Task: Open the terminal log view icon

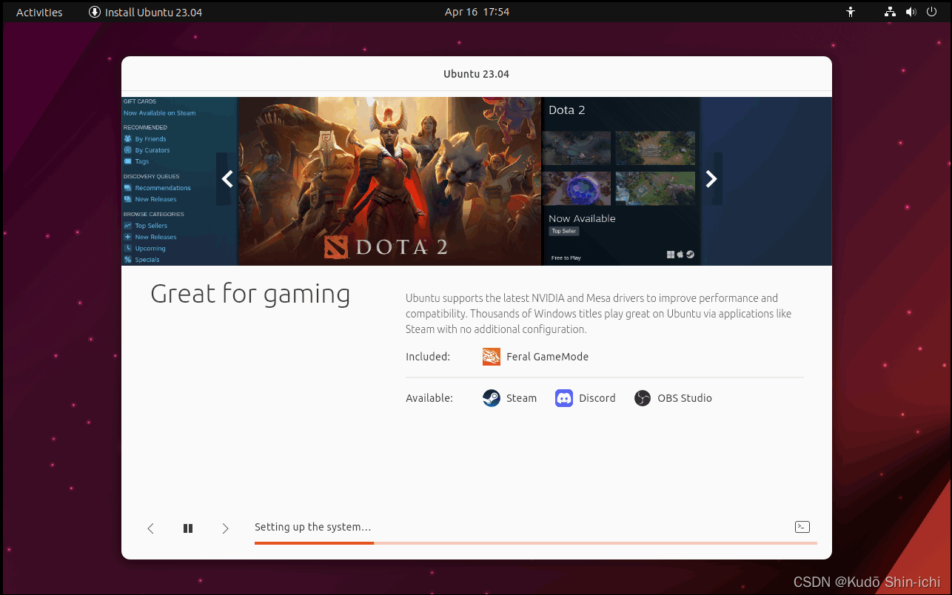Action: tap(802, 526)
